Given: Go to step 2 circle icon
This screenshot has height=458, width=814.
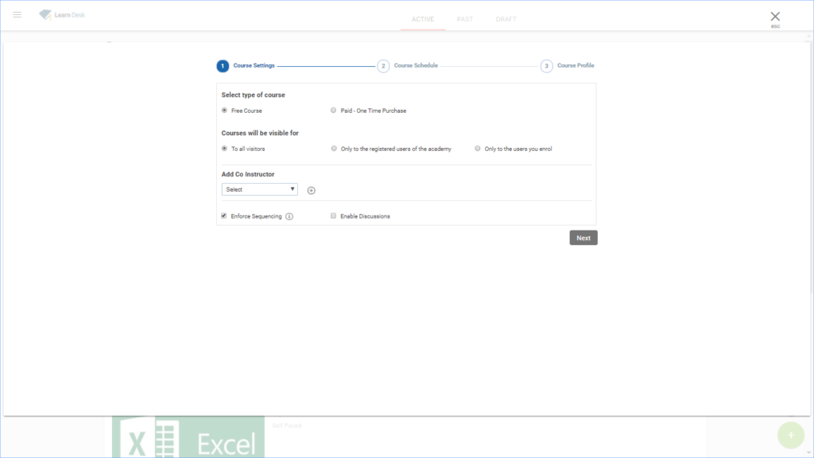Looking at the screenshot, I should click(383, 66).
